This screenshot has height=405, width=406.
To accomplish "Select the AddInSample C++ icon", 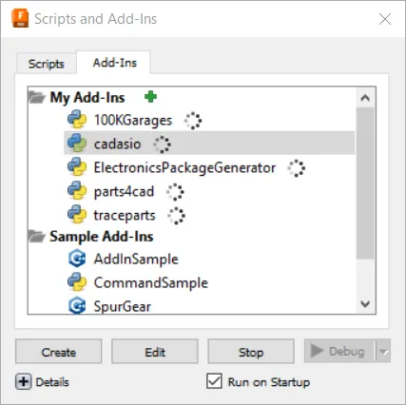I will tap(77, 259).
